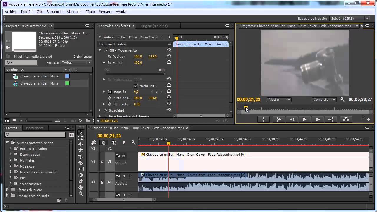This screenshot has width=377, height=212.
Task: Step forward one frame
Action: [x=318, y=119]
